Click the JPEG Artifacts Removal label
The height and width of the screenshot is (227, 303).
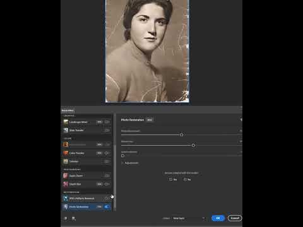point(81,199)
